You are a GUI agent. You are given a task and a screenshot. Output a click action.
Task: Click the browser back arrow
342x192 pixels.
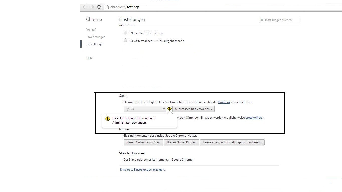(x=84, y=7)
